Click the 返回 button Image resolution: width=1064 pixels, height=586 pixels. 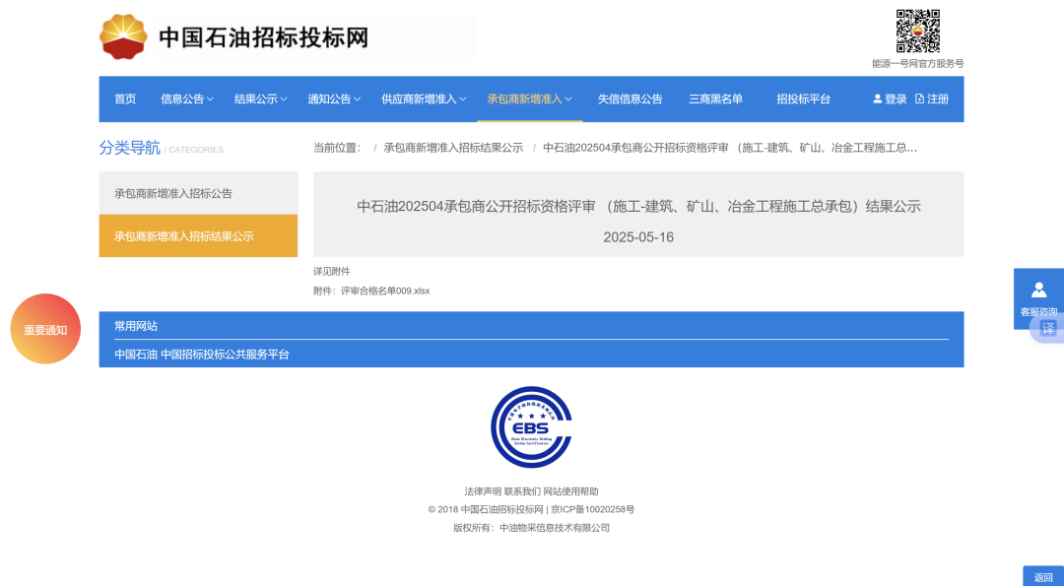coord(1043,577)
